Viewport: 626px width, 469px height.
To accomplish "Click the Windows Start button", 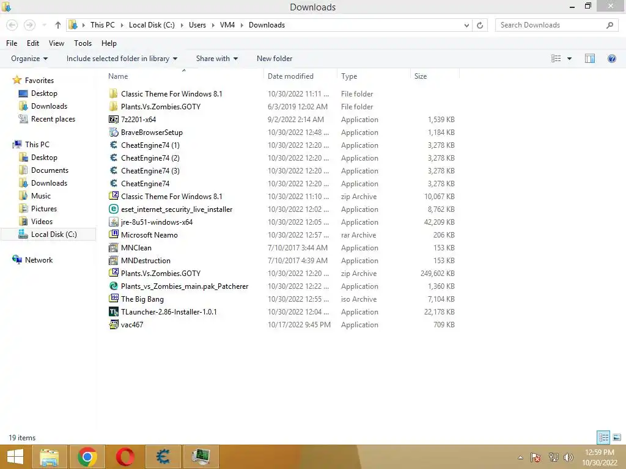I will point(15,457).
